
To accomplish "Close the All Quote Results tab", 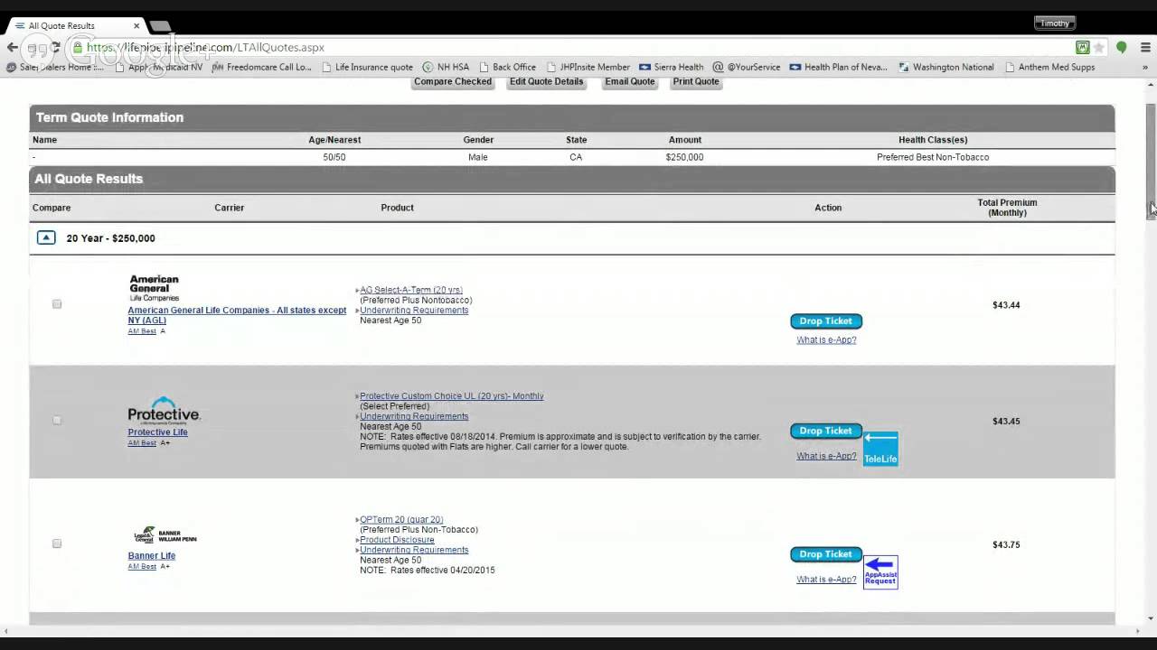I will (x=136, y=25).
